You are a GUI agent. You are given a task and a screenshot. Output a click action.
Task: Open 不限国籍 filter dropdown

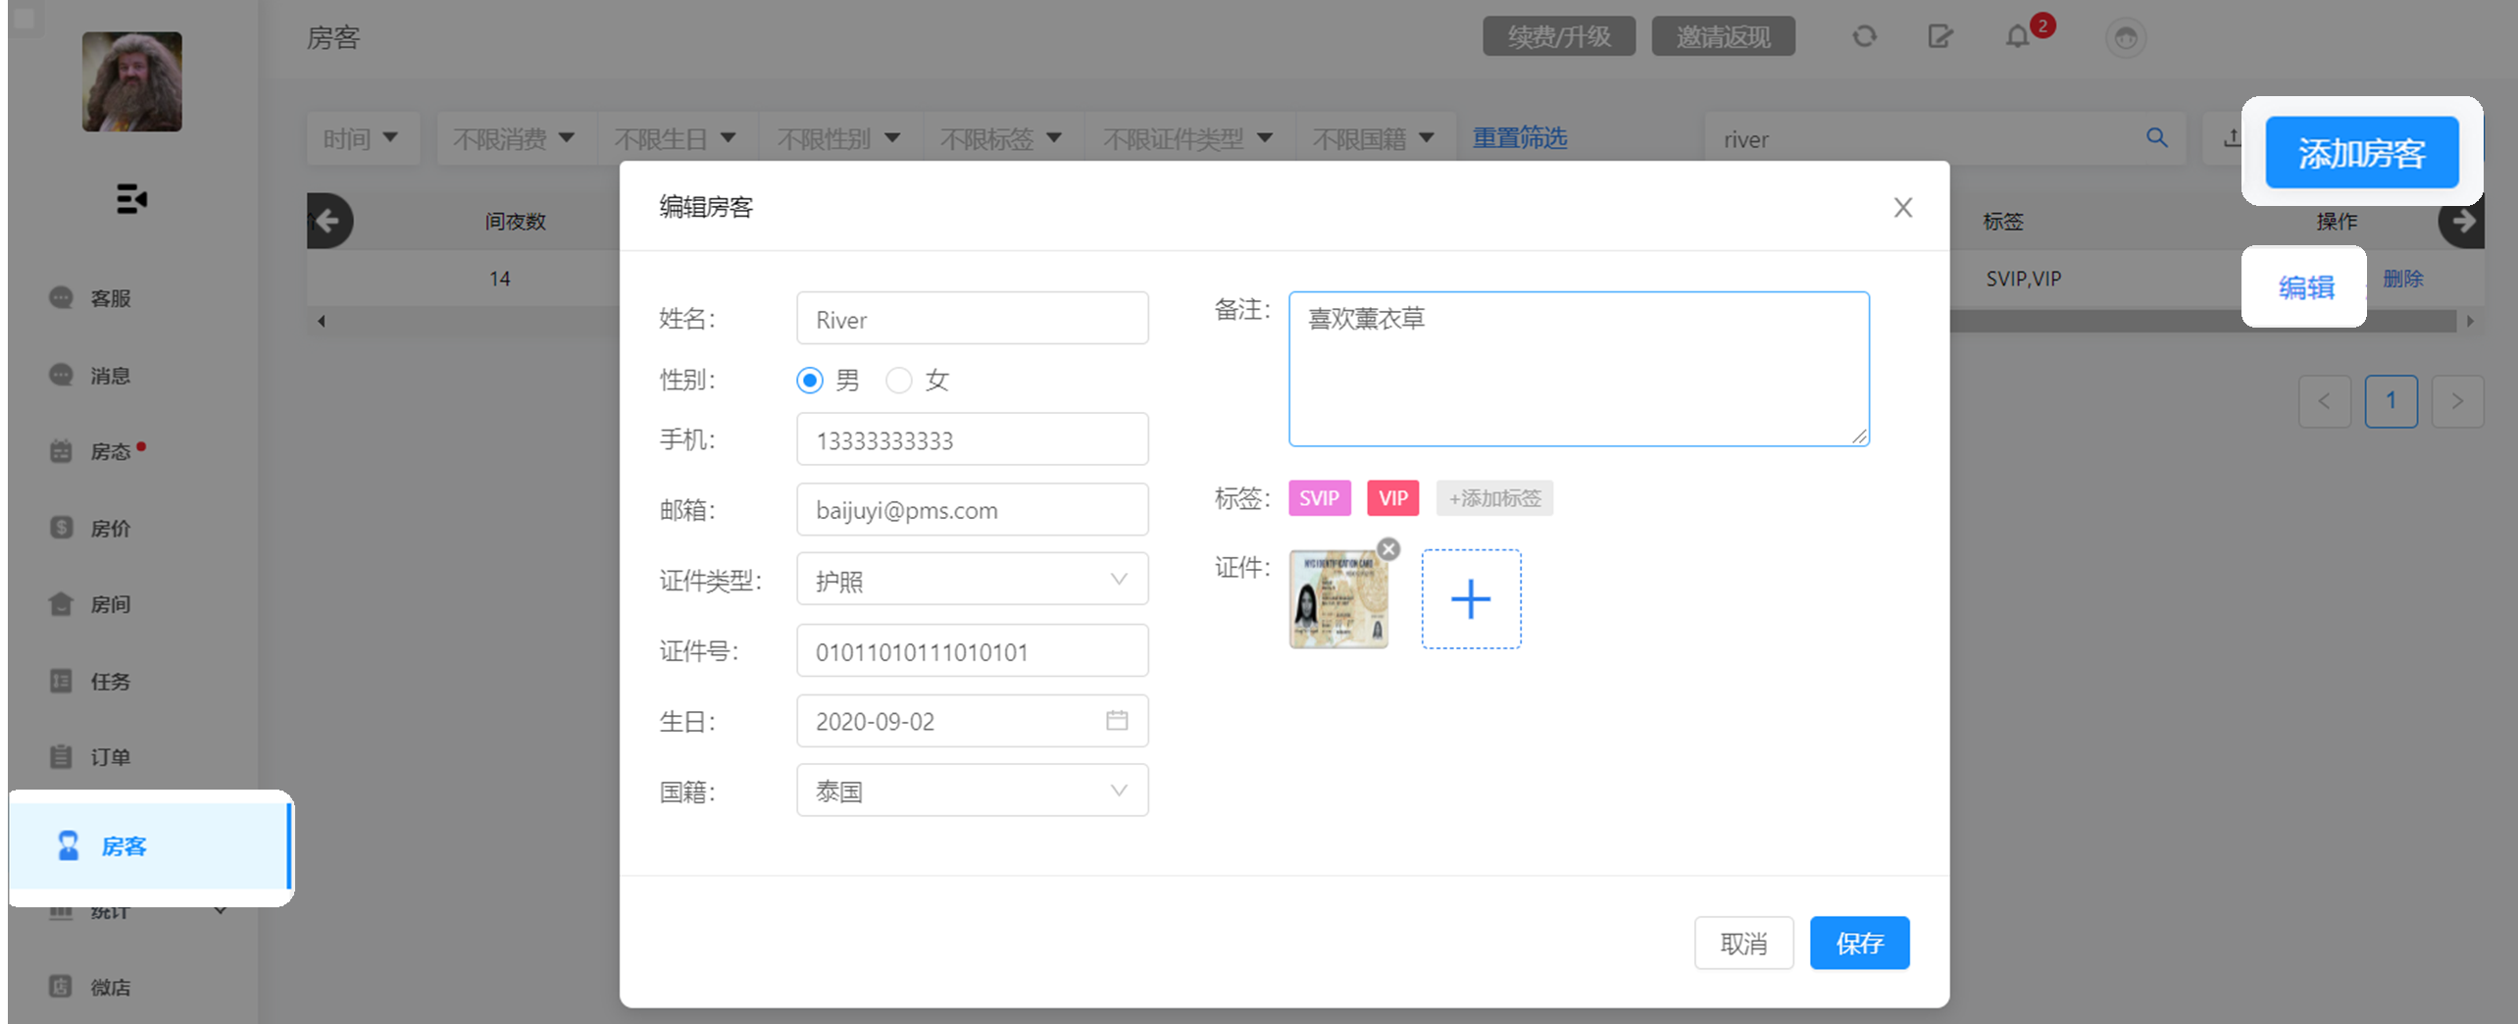(1375, 138)
